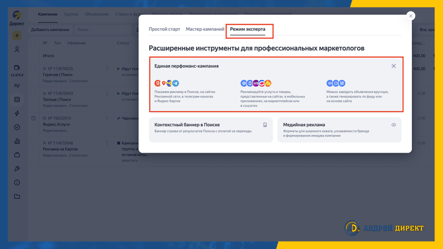Viewport: 443px width, 249px height.
Task: Click Статистика under Теплые | Поиск
Action: (78, 106)
